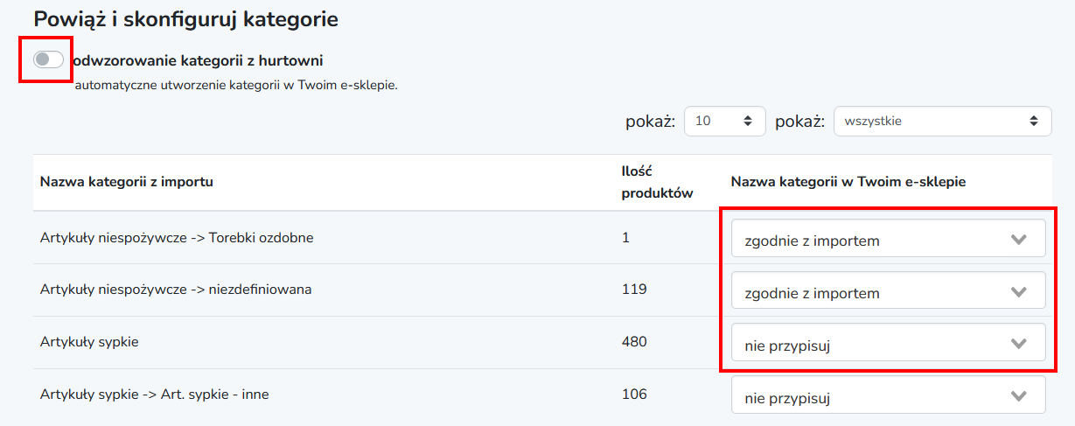This screenshot has width=1075, height=426.
Task: Open the category dropdown for the 'niezdefiniowana' row
Action: point(889,291)
